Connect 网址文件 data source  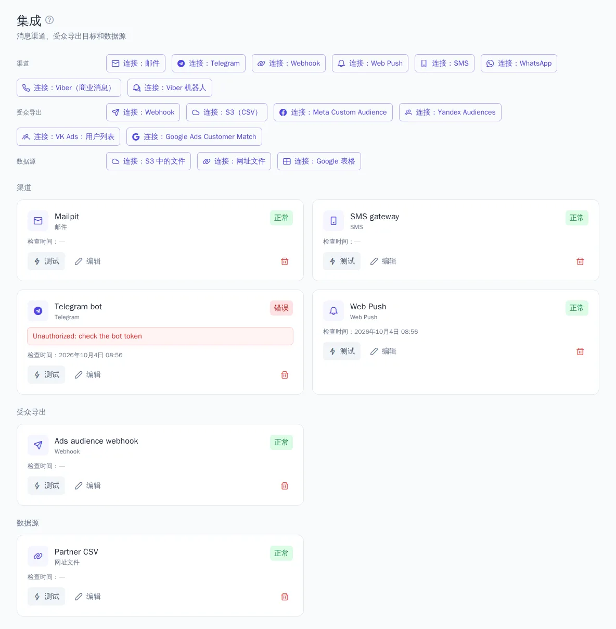234,161
